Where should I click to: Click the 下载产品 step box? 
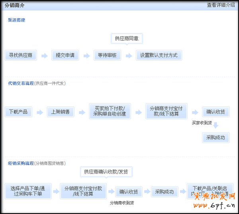(18, 112)
